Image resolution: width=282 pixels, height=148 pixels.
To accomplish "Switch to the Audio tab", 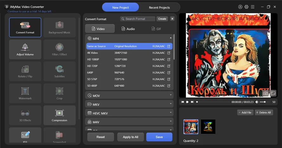I will click(x=128, y=29).
